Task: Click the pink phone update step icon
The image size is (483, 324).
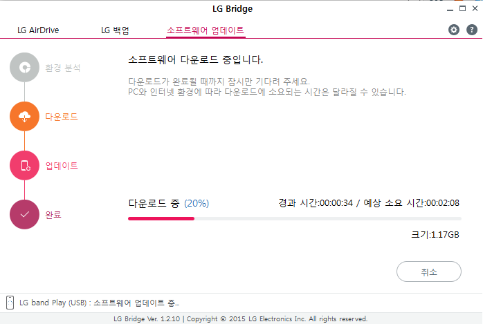Action: 25,165
